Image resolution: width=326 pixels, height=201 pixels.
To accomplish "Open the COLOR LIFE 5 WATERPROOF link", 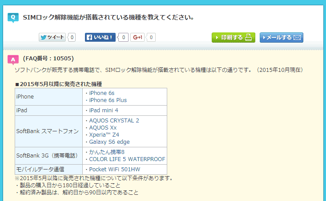I will (x=127, y=159).
